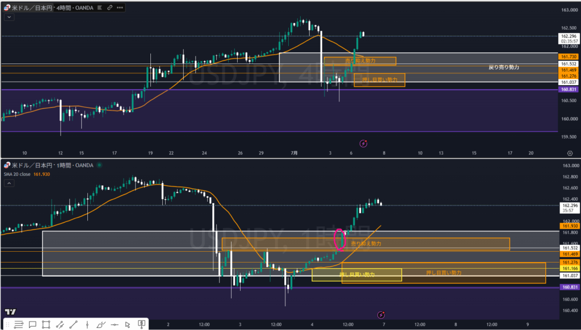Click the 161.730 orange price label on top axis
Viewport: 581px width, 330px height.
[x=569, y=57]
